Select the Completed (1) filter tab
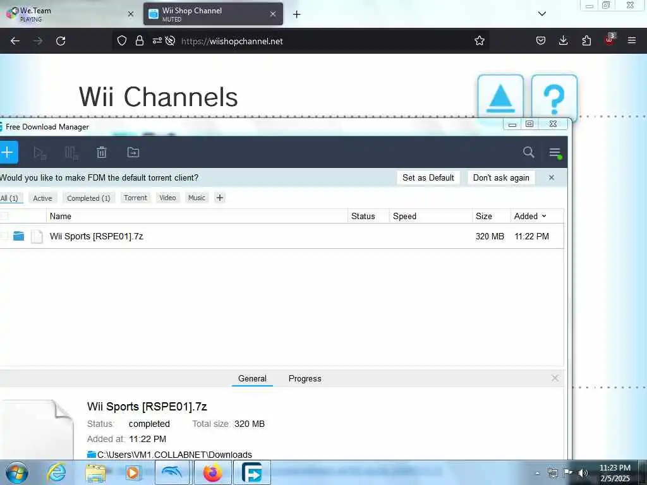Viewport: 647px width, 485px height. pyautogui.click(x=88, y=198)
